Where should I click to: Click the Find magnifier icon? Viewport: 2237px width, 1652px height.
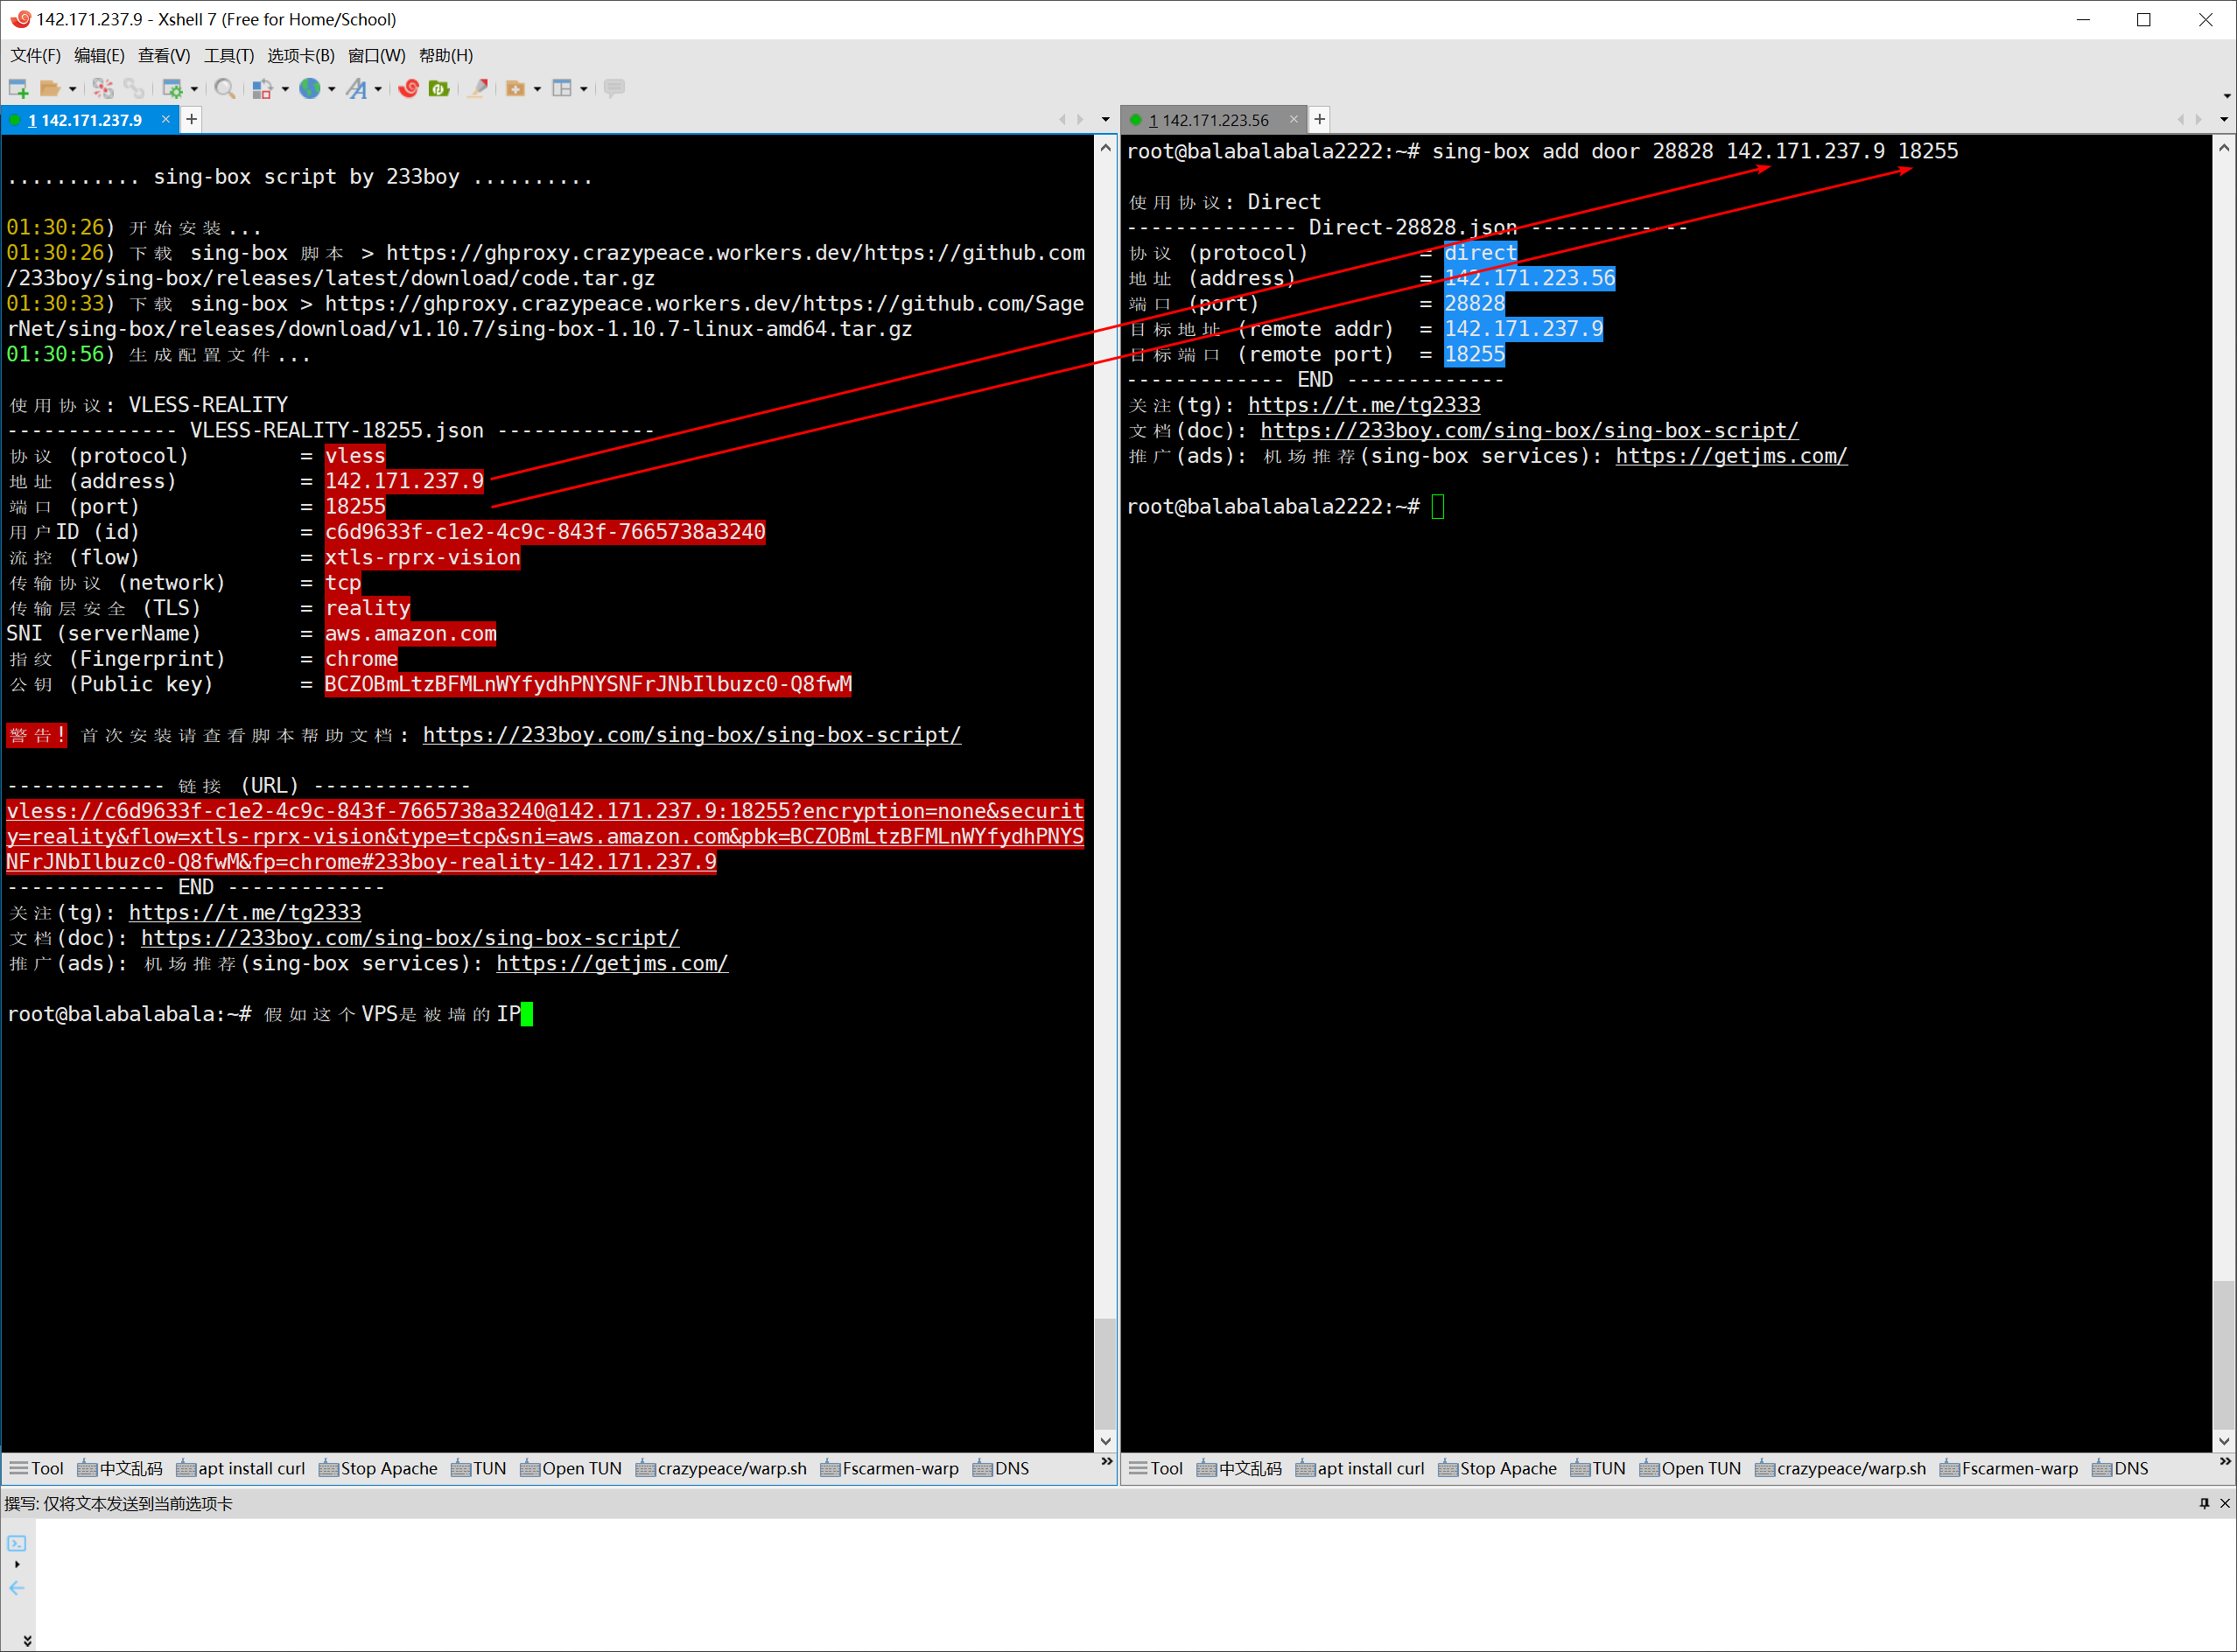pos(225,89)
